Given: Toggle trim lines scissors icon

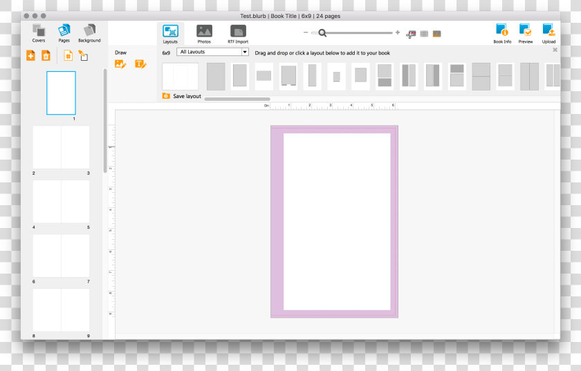Looking at the screenshot, I should click(x=411, y=34).
